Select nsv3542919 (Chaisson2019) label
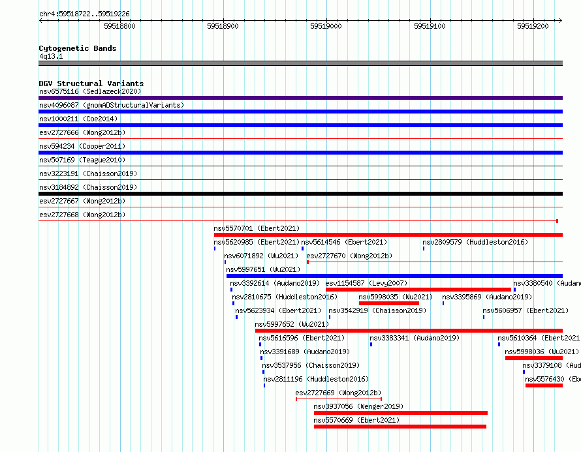581x452 pixels. pos(377,310)
